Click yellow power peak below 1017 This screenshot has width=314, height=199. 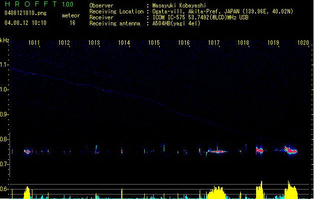click(x=217, y=193)
